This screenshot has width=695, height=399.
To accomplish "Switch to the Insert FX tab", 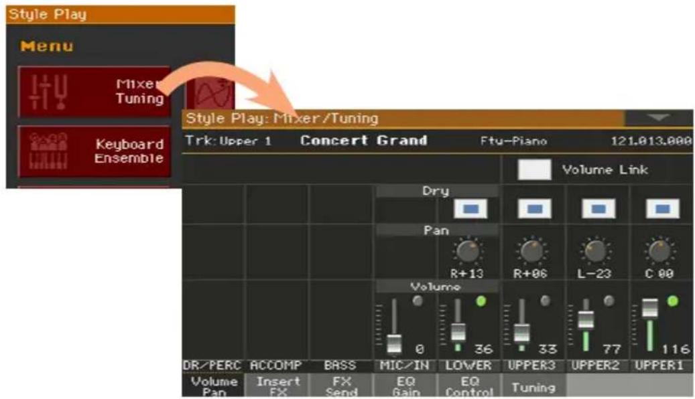I will (x=277, y=385).
